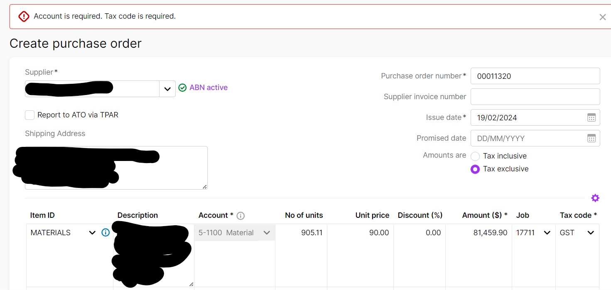Select the Tax inclusive radio option
The height and width of the screenshot is (290, 611).
coord(475,156)
